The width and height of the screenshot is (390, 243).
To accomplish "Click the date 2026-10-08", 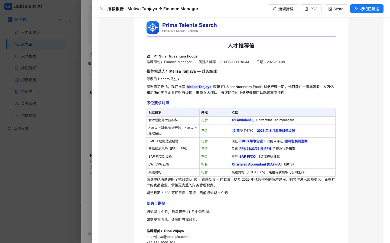I will [276, 62].
